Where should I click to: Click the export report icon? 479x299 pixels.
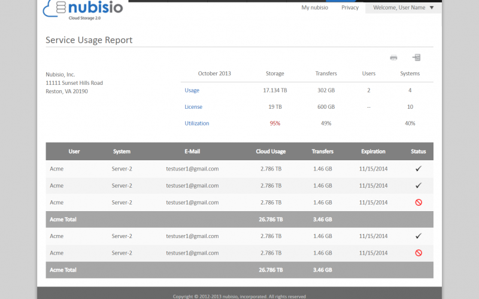pos(416,57)
